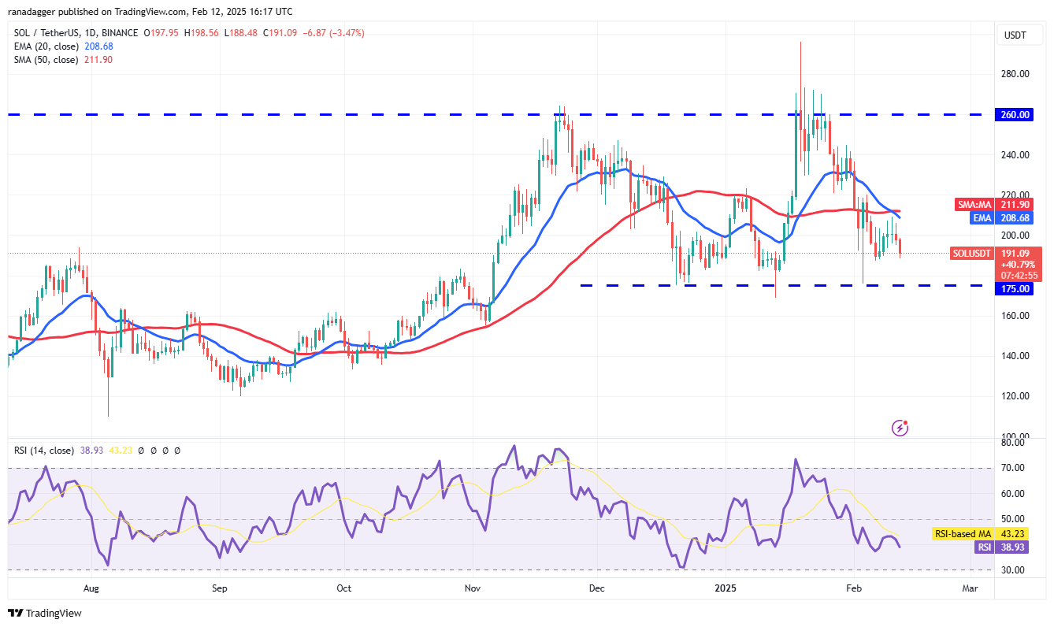Toggle the 260.00 resistance level label
This screenshot has width=1054, height=627.
pos(1014,114)
